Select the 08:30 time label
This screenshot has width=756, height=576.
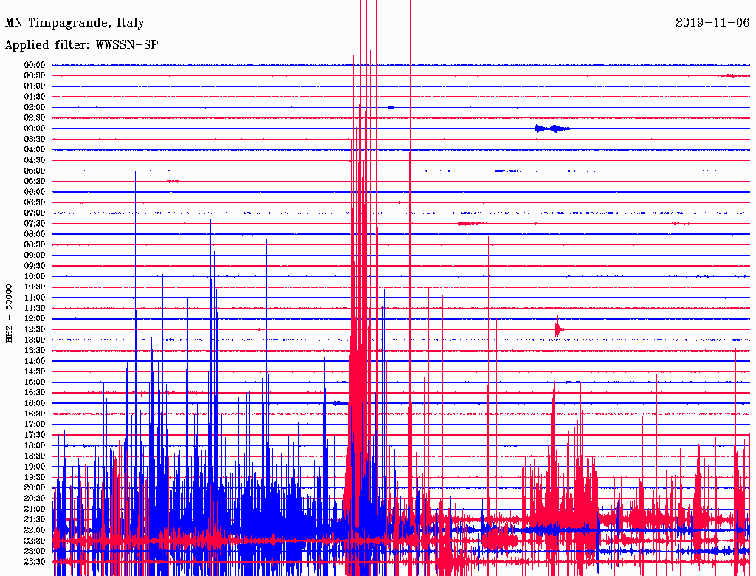click(x=35, y=244)
